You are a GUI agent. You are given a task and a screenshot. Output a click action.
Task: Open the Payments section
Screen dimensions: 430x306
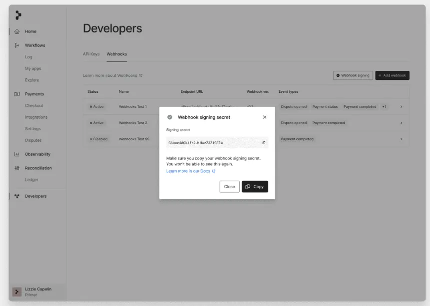34,94
